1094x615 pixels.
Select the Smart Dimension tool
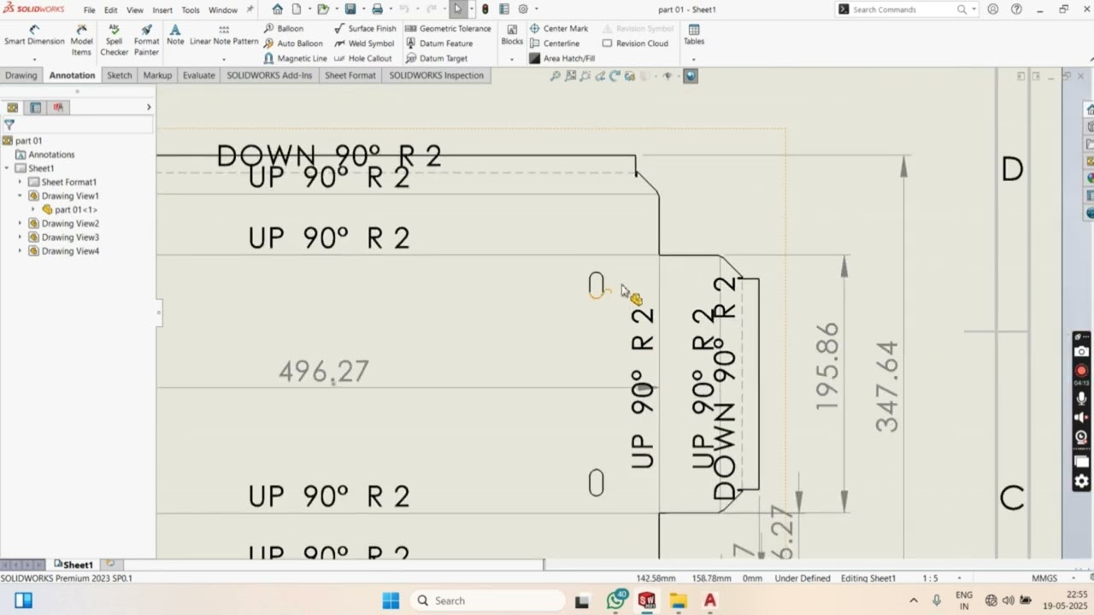[34, 35]
